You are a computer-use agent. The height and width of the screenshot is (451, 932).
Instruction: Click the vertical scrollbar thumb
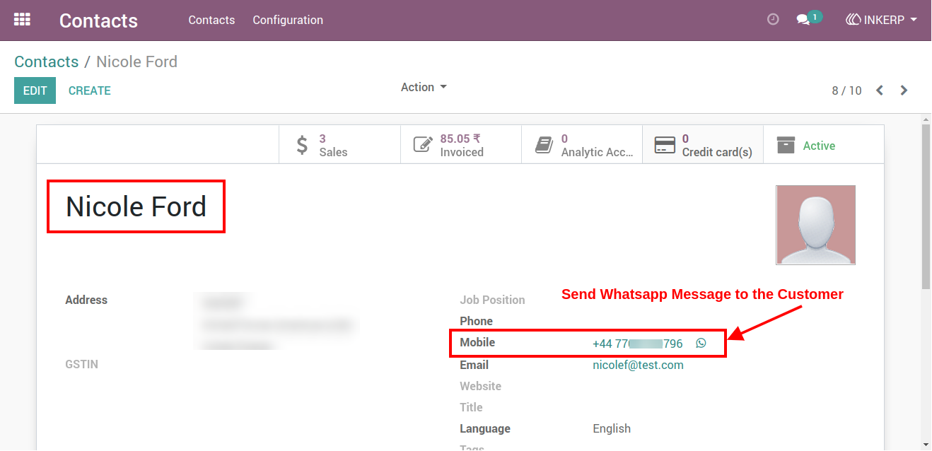[926, 205]
